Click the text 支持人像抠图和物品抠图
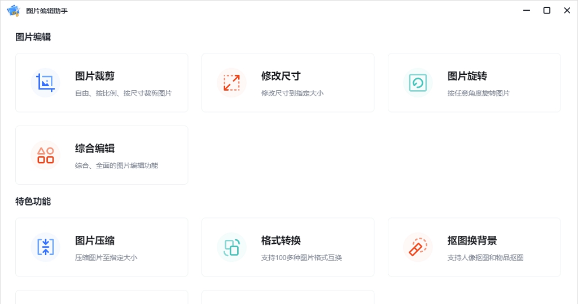 [485, 258]
